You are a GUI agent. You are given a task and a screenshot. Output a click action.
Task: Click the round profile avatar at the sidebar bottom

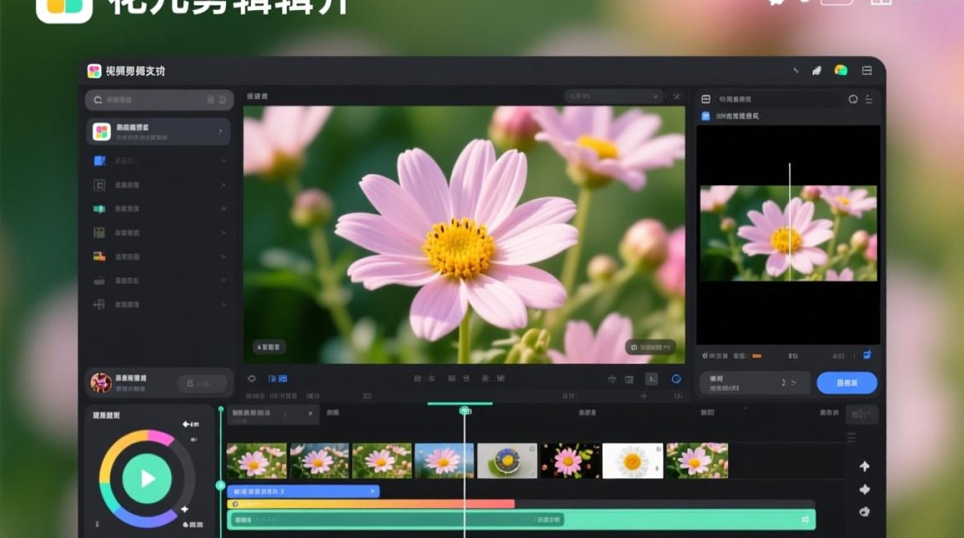point(101,382)
